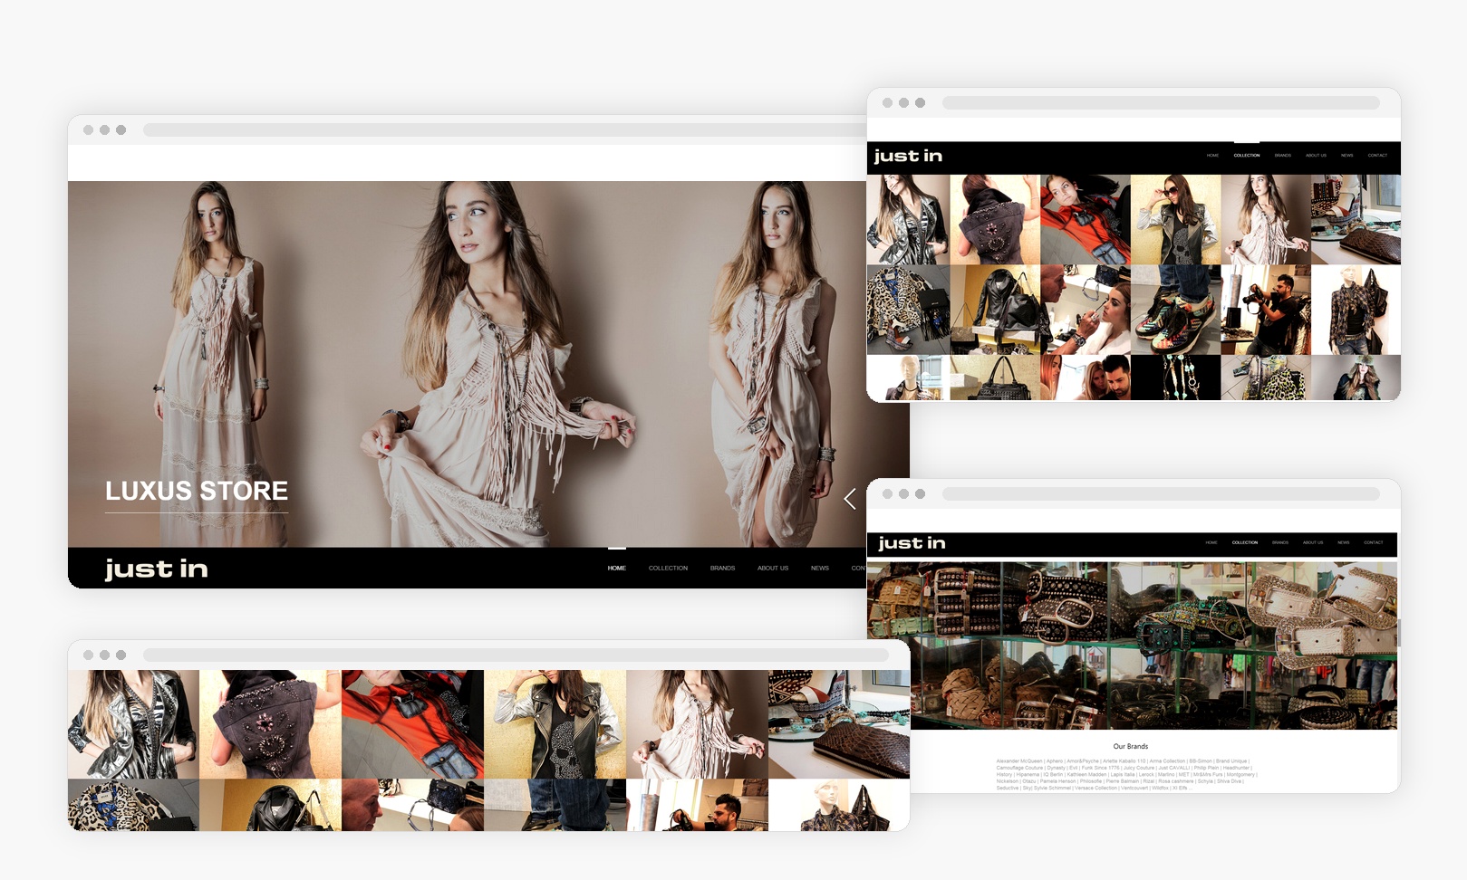Open HOME in the main window navigation

[x=617, y=568]
